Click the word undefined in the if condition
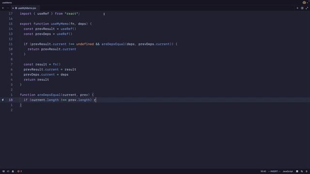310x174 pixels. [x=85, y=44]
